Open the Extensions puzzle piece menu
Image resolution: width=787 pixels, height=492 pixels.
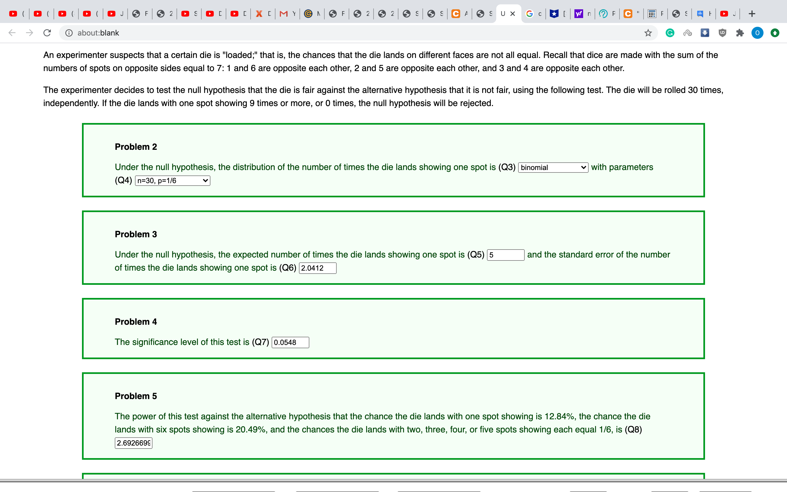(740, 33)
